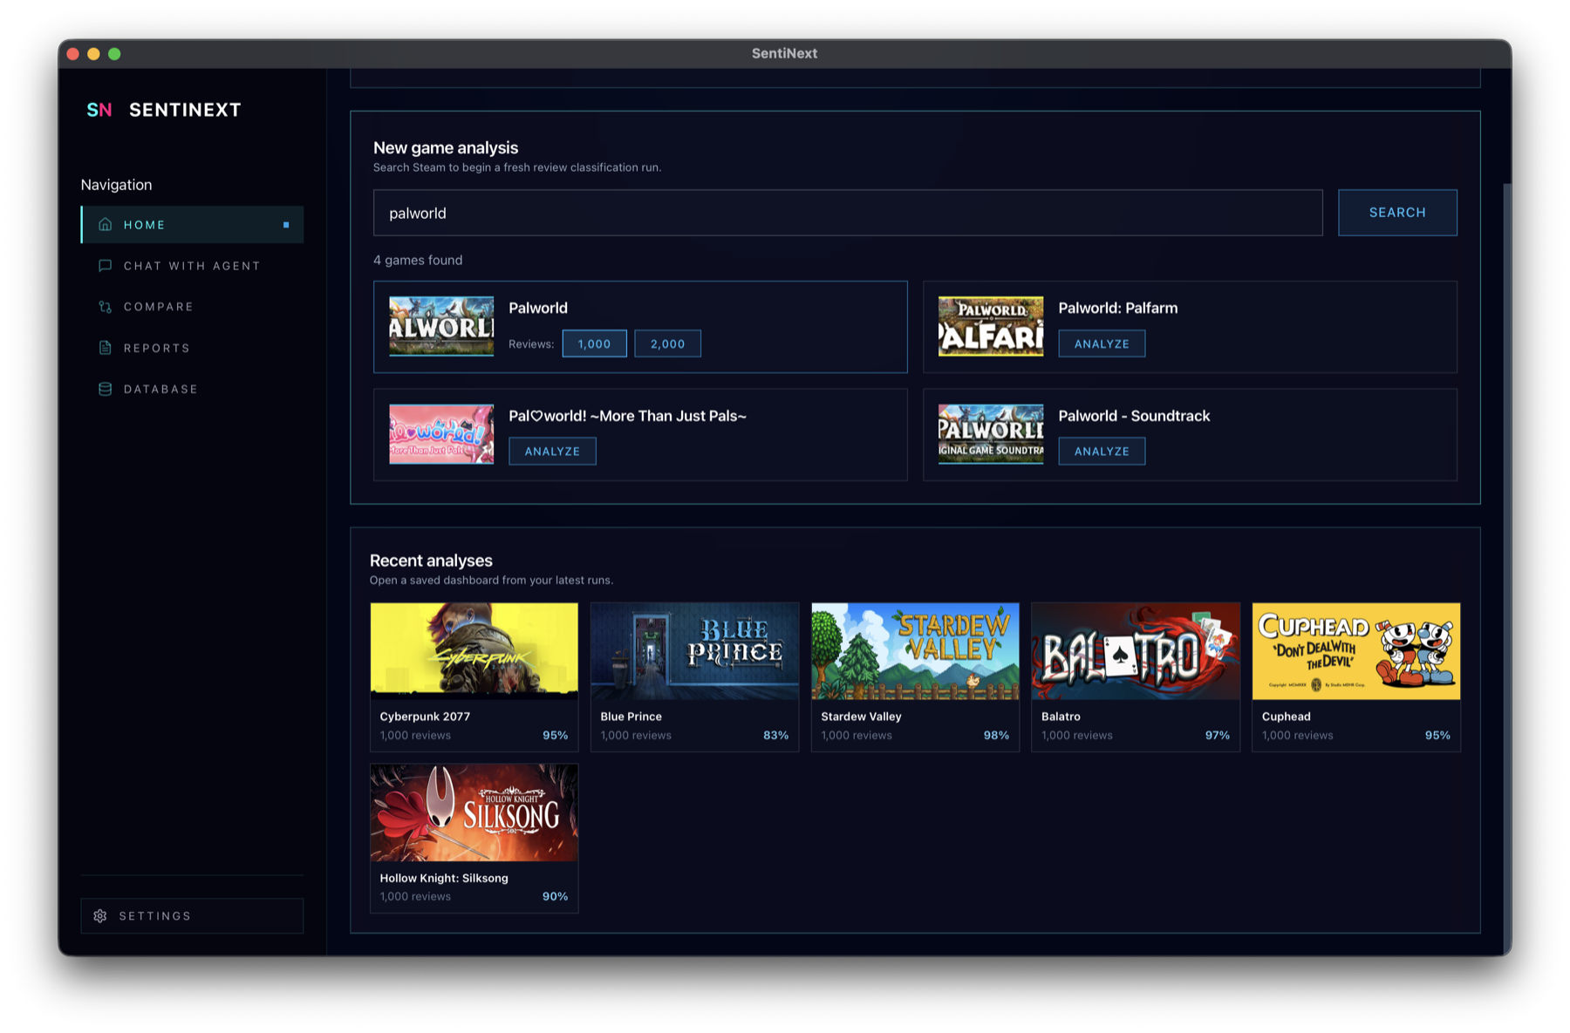Open the Hollow Knight: Silksong analysis card
The width and height of the screenshot is (1570, 1033).
[x=474, y=839]
